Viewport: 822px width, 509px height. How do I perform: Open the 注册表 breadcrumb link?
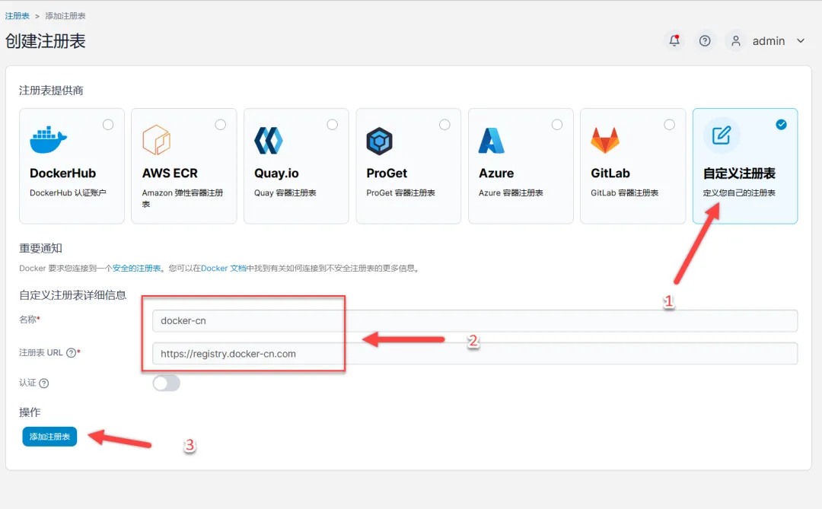(x=17, y=14)
